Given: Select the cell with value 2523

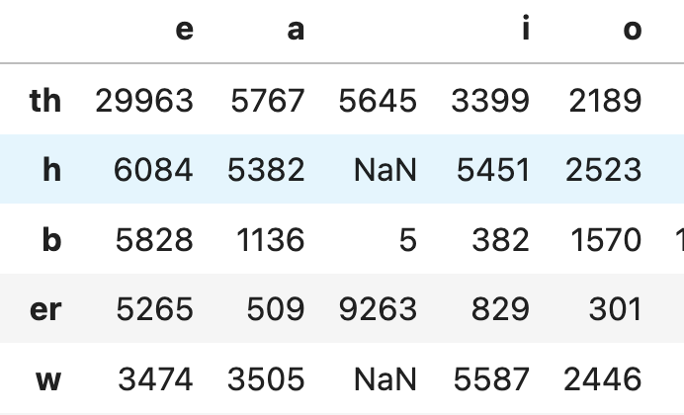Looking at the screenshot, I should tap(602, 170).
